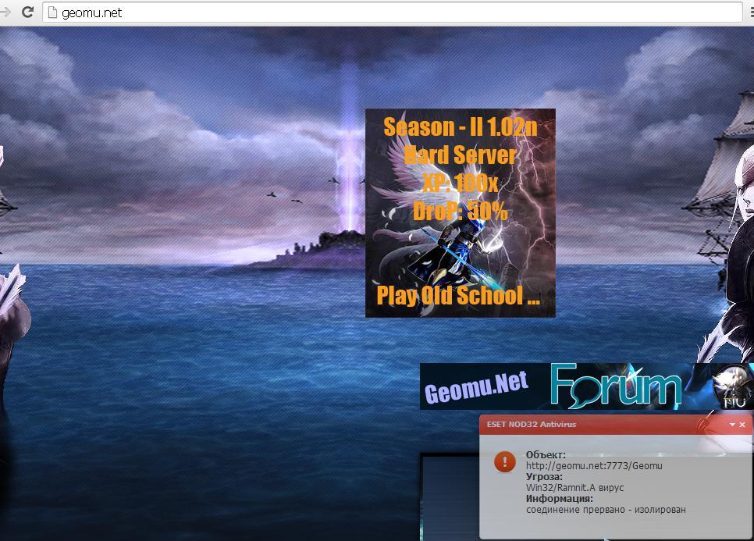Click the orange warning icon in ESET alert
The width and height of the screenshot is (754, 541).
pyautogui.click(x=504, y=462)
